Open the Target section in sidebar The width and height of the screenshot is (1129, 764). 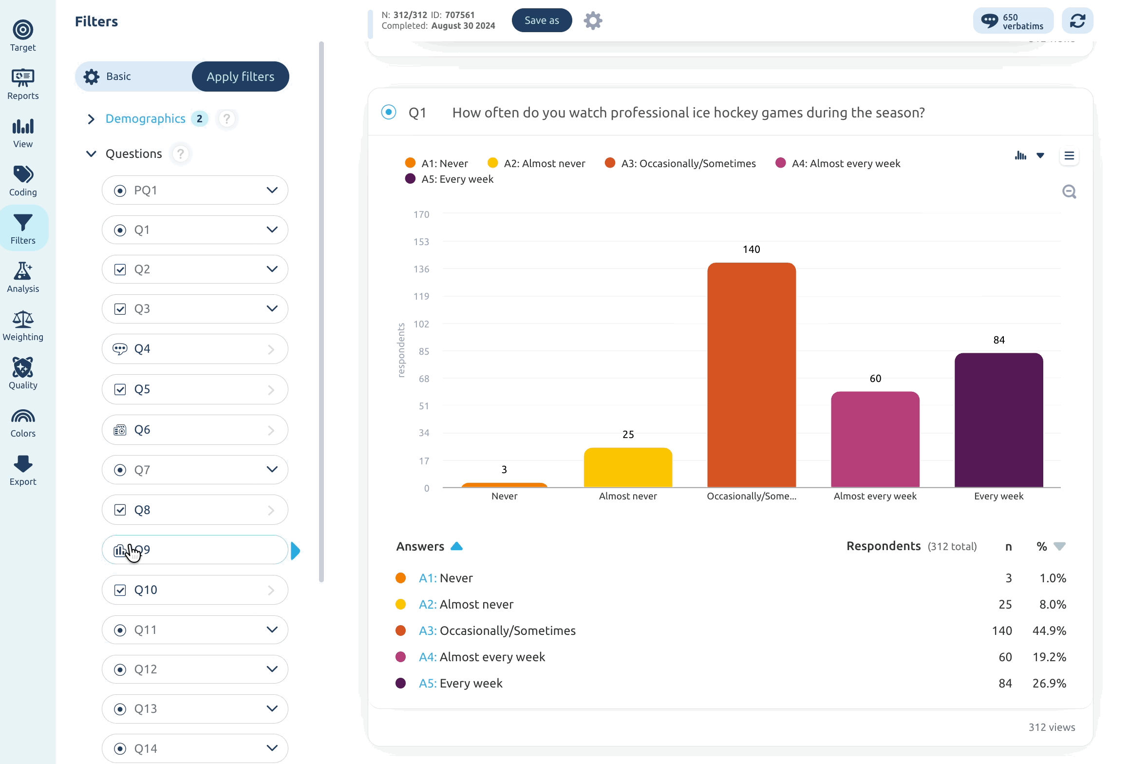pyautogui.click(x=23, y=36)
